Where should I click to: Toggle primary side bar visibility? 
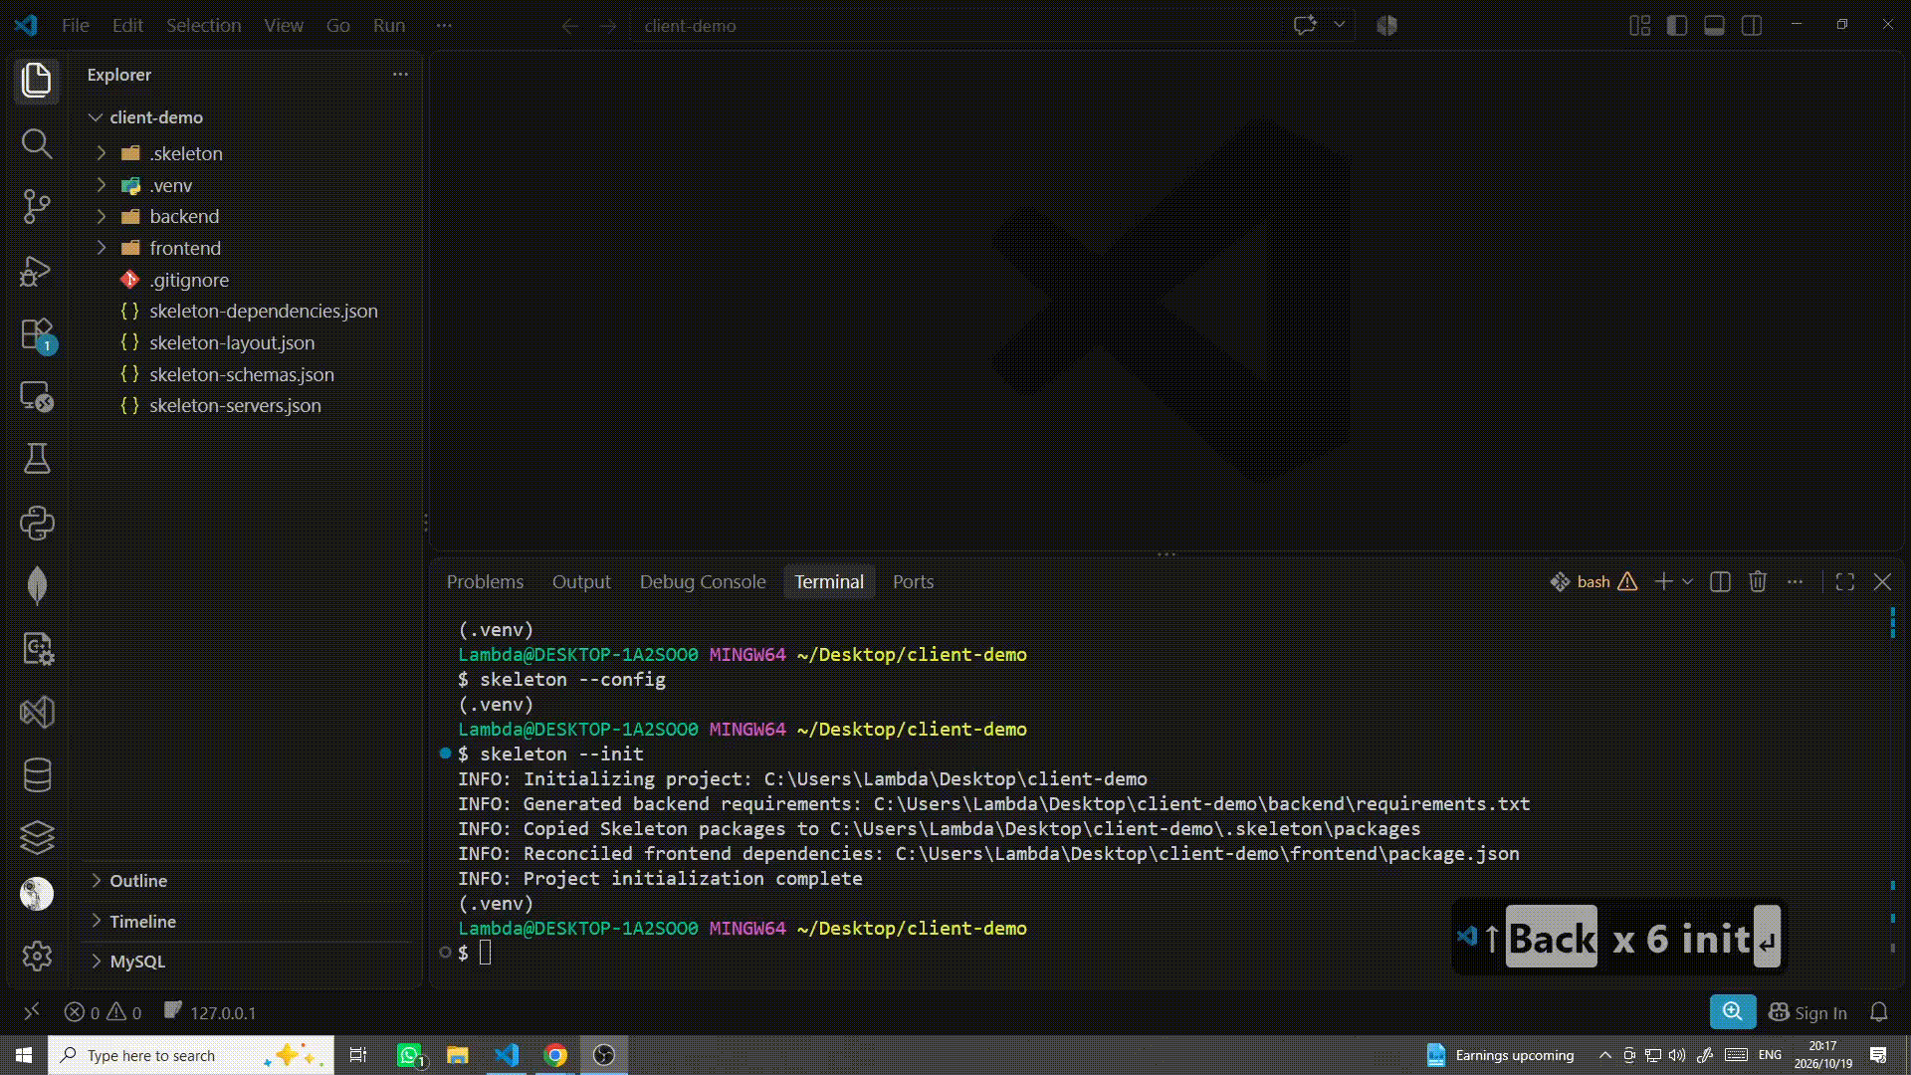tap(1677, 26)
